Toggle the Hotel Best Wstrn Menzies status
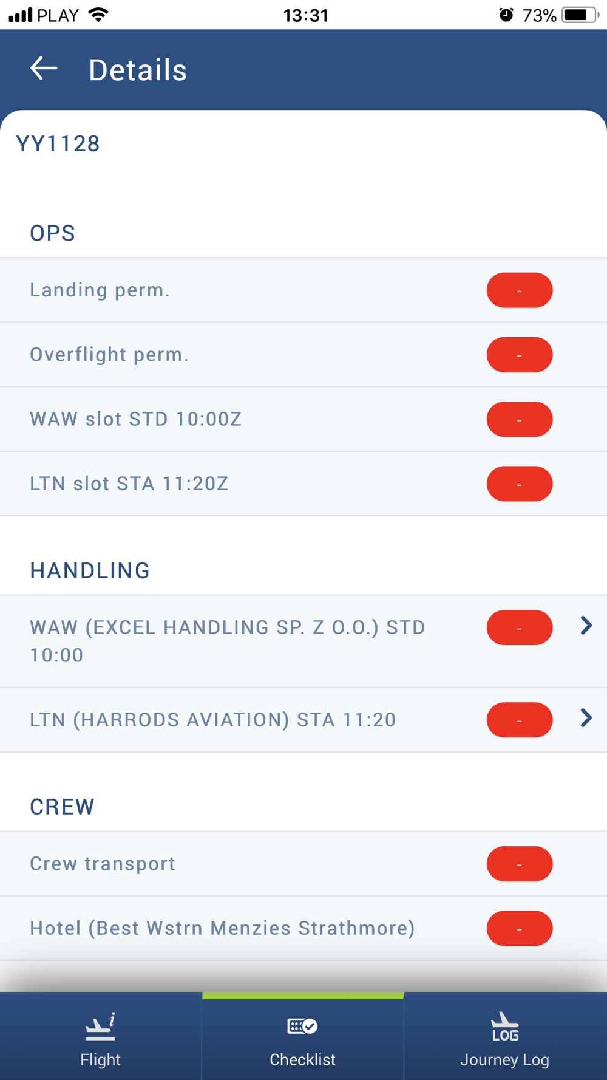The image size is (607, 1080). coord(520,928)
